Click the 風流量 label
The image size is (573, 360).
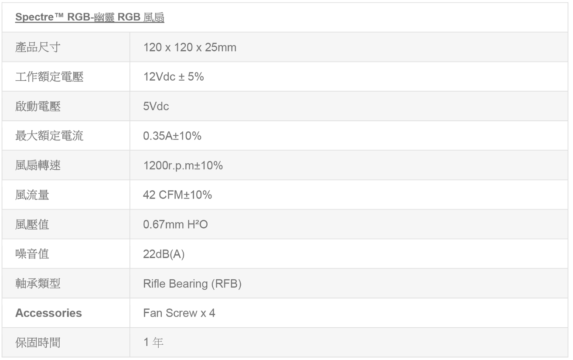[x=32, y=195]
